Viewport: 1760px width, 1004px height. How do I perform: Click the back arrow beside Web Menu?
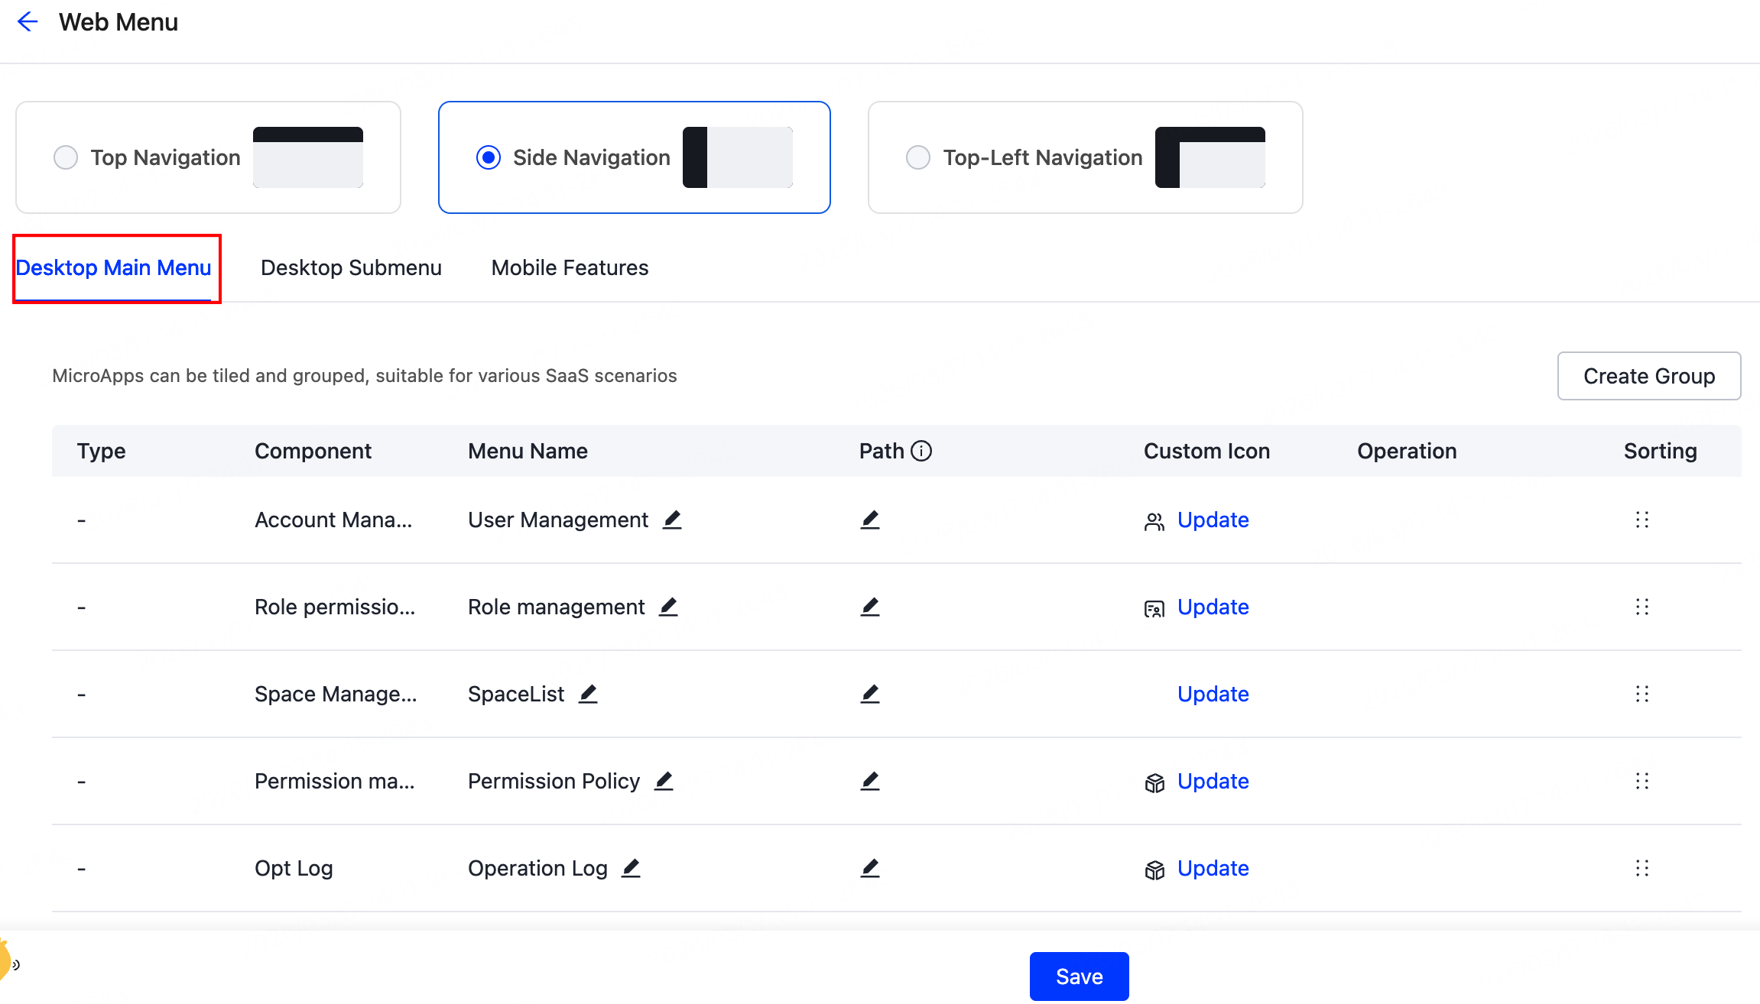pyautogui.click(x=28, y=22)
